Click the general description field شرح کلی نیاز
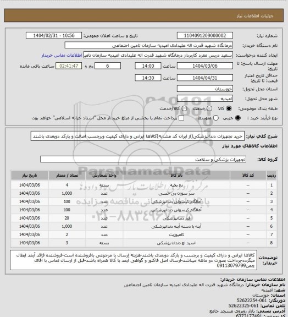Image resolution: width=288 pixels, height=317 pixels. click(137, 136)
